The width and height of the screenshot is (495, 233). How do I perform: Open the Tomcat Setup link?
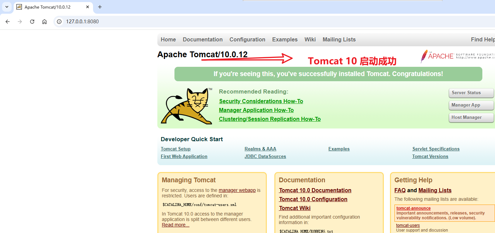(x=175, y=149)
